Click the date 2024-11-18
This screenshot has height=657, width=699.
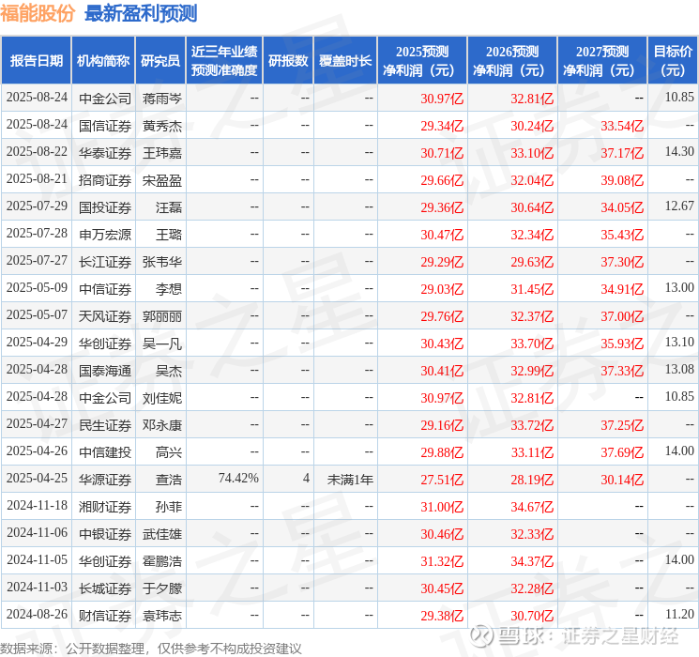(37, 505)
